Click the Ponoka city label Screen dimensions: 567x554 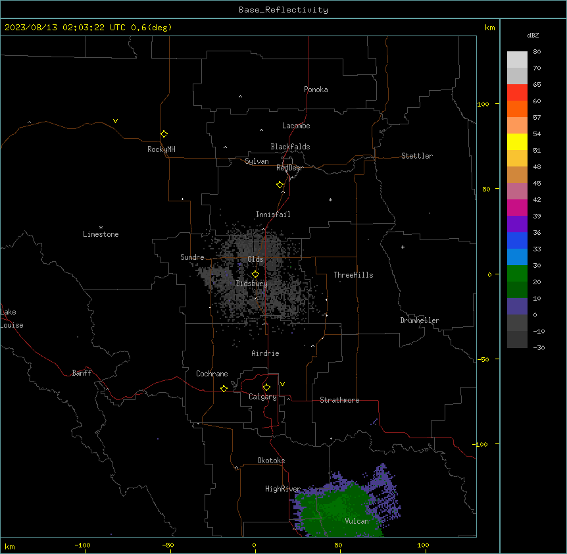click(x=316, y=89)
